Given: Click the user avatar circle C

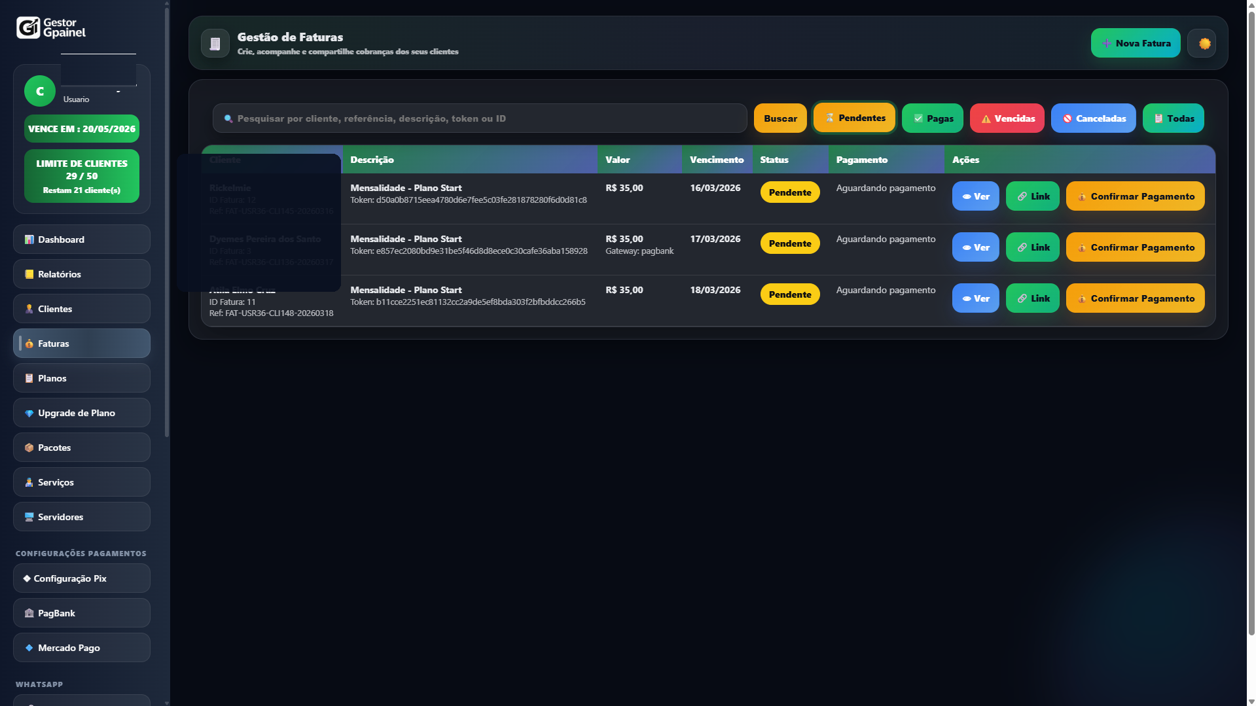Looking at the screenshot, I should click(x=39, y=92).
